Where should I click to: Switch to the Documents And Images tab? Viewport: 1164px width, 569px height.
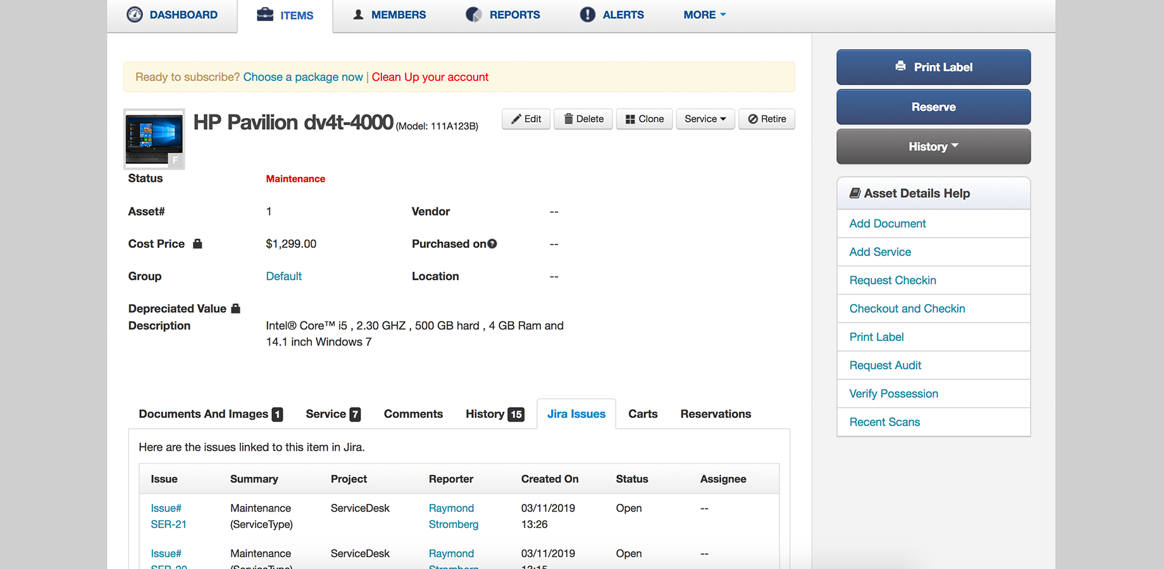210,414
